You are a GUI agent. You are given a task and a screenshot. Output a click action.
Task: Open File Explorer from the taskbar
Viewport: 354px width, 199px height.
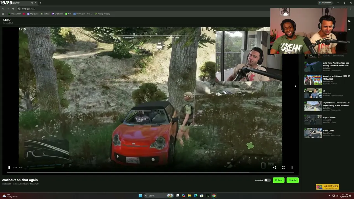coord(189,196)
